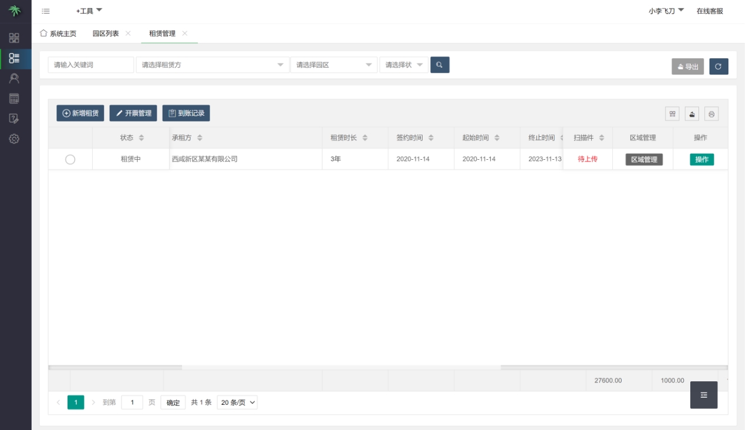This screenshot has width=756, height=430.
Task: Sort by 扫描件 column arrows
Action: (x=602, y=138)
